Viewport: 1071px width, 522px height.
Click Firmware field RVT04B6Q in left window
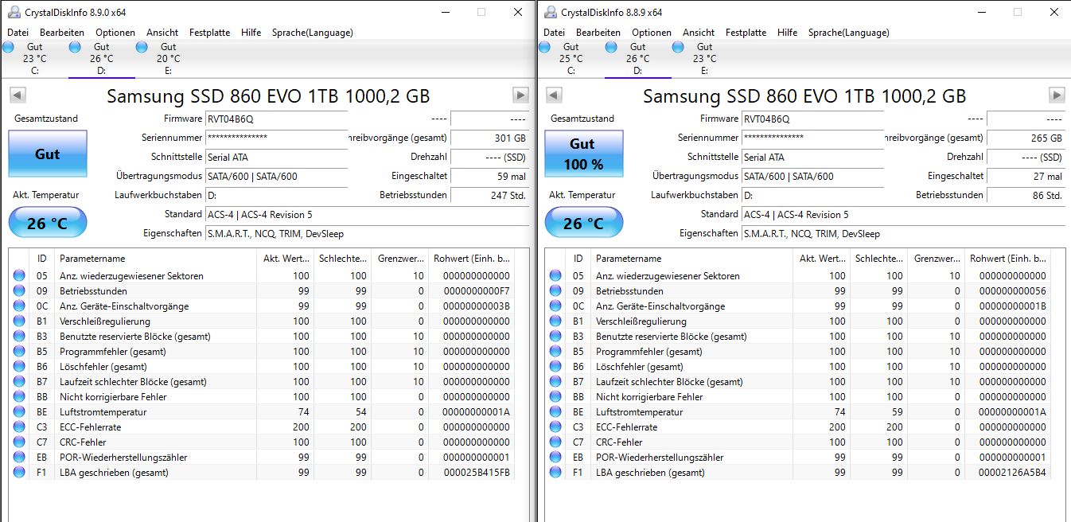coord(276,119)
